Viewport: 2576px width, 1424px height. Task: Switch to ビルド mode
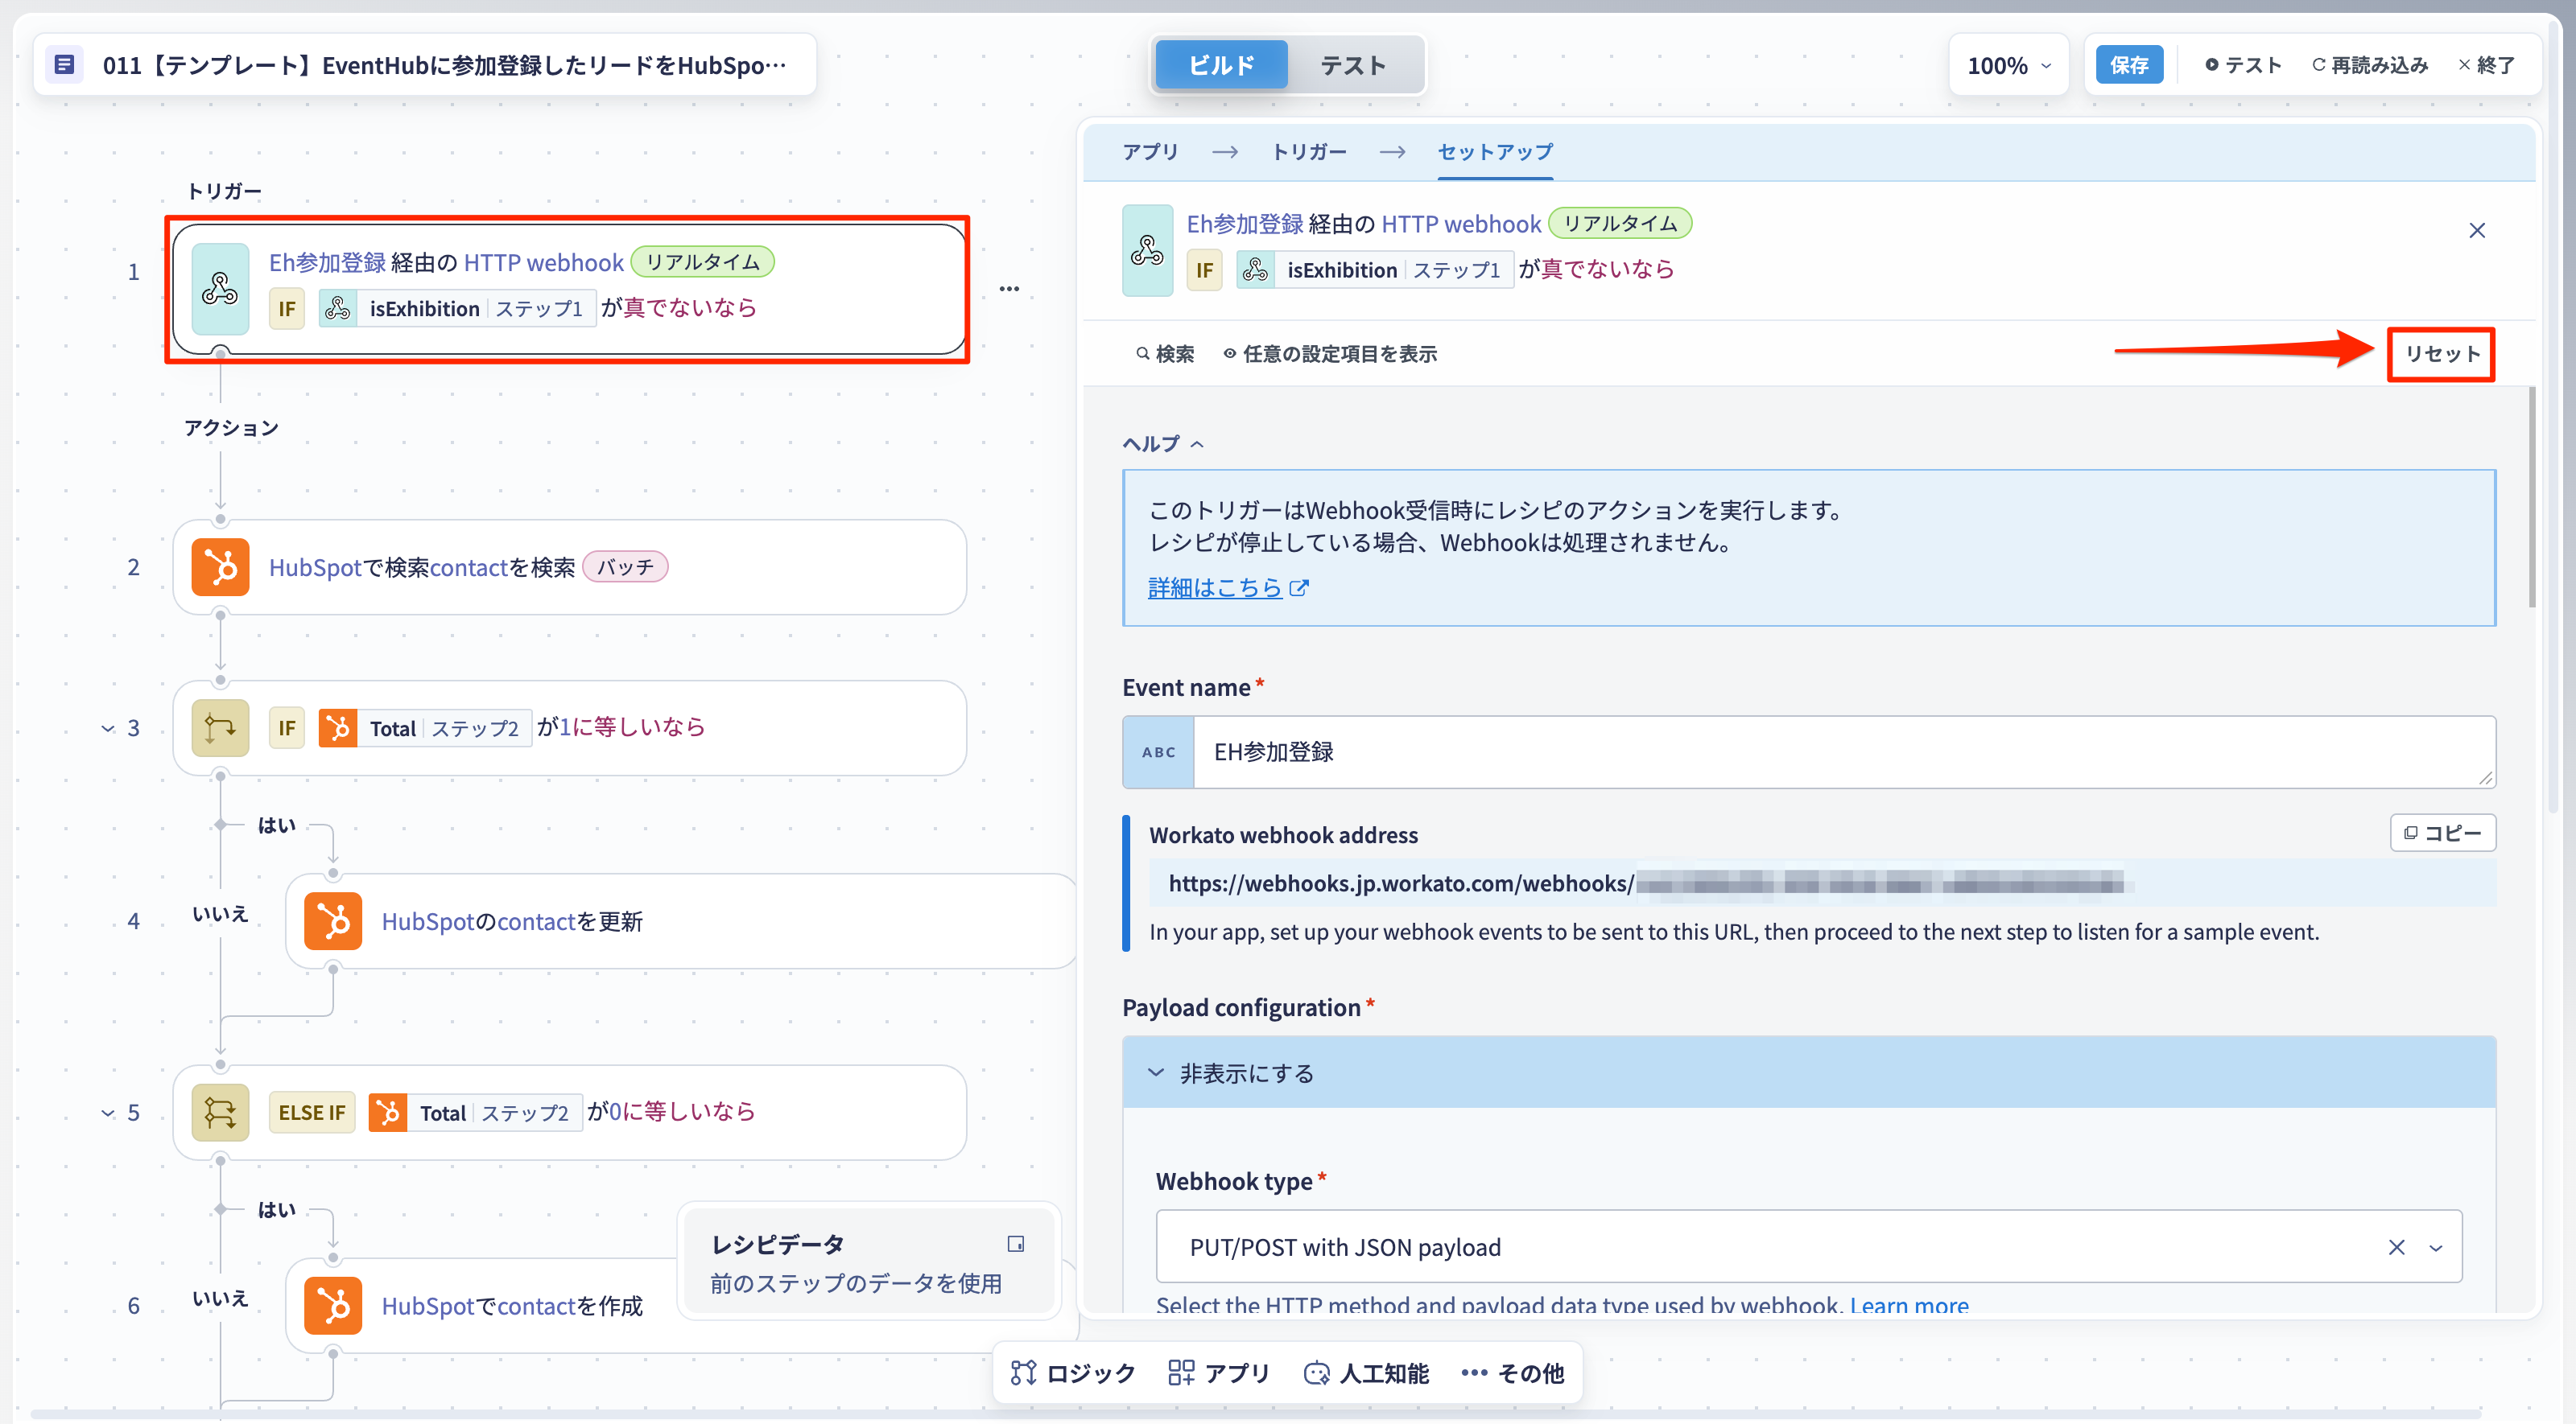pos(1221,65)
